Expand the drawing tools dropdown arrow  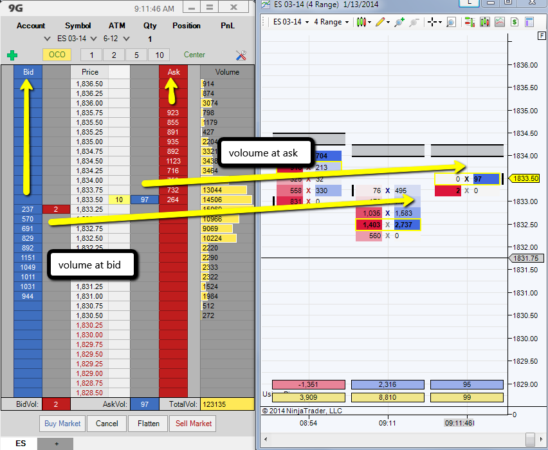(x=388, y=23)
